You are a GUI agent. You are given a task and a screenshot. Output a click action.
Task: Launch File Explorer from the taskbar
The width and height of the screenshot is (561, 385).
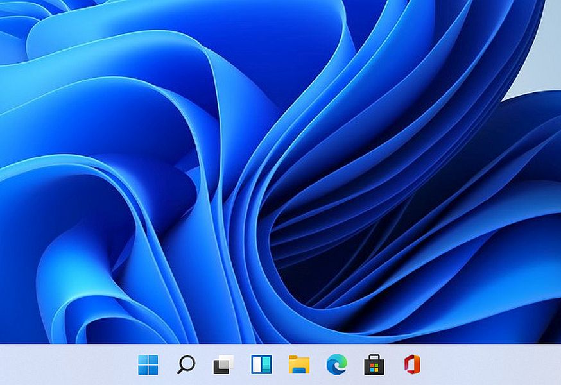(x=299, y=364)
